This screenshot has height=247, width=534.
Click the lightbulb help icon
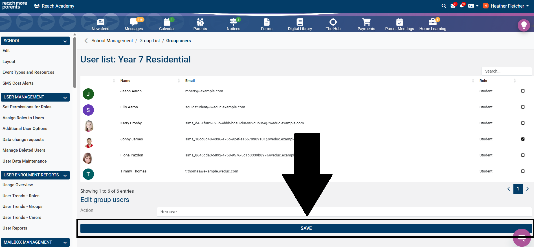pyautogui.click(x=524, y=25)
